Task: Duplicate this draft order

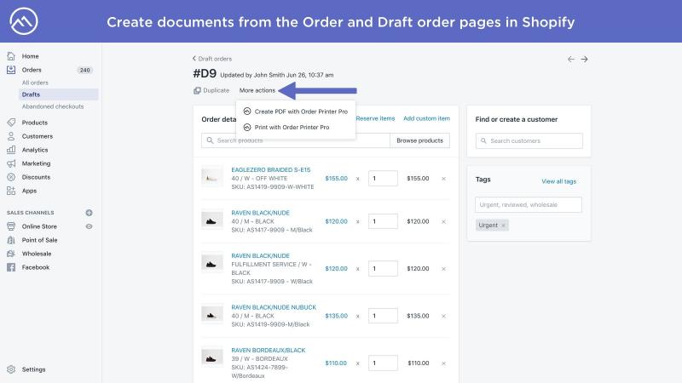Action: pos(211,90)
